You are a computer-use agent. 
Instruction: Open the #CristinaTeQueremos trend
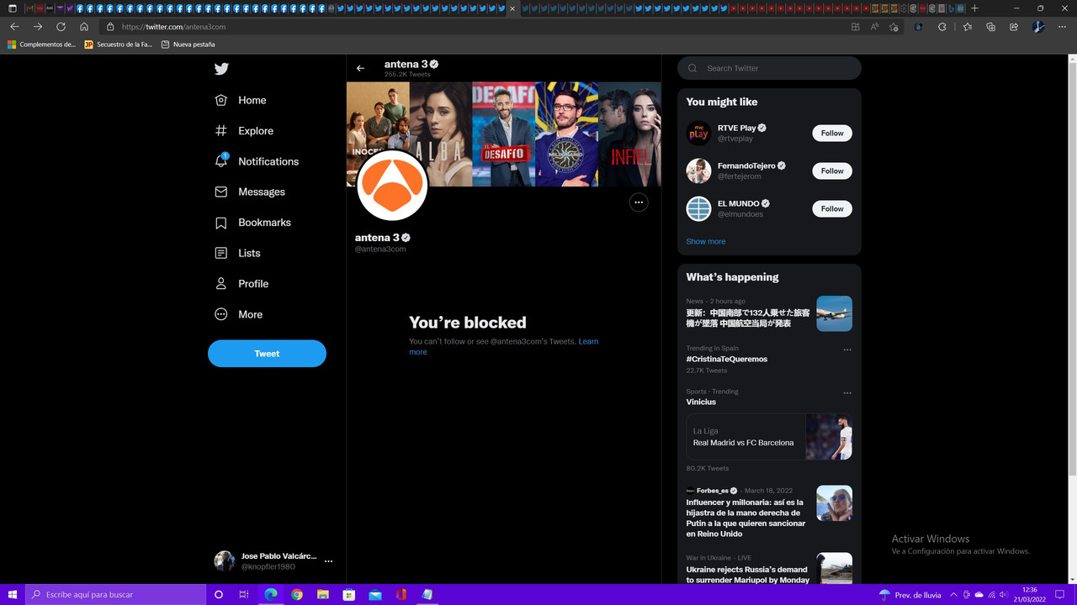[x=726, y=359]
